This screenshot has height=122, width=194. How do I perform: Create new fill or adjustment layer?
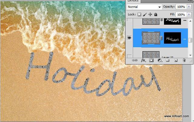coord(159,61)
